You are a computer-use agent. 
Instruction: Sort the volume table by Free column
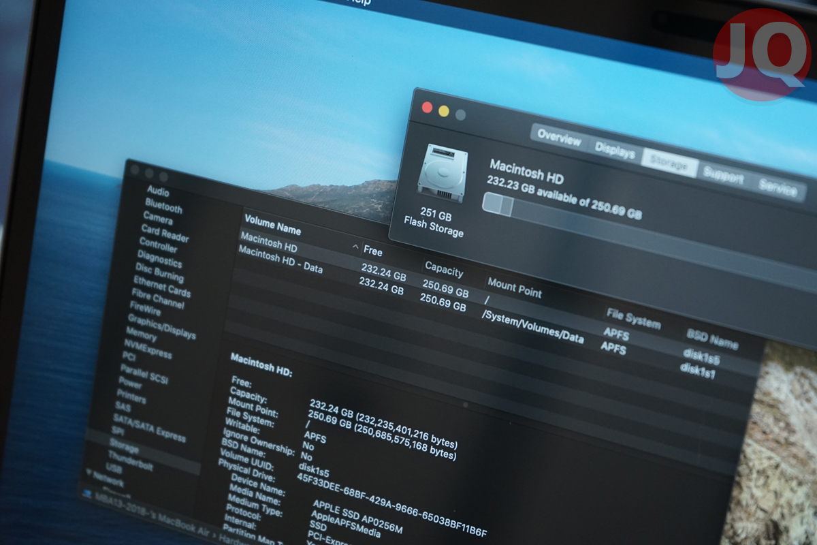point(373,251)
